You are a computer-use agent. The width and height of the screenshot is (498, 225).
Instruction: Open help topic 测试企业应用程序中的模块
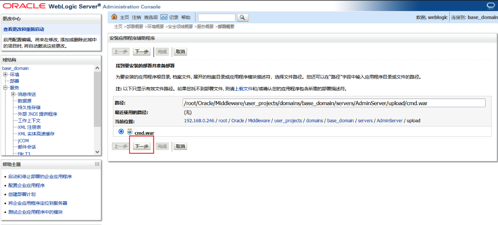click(x=35, y=212)
